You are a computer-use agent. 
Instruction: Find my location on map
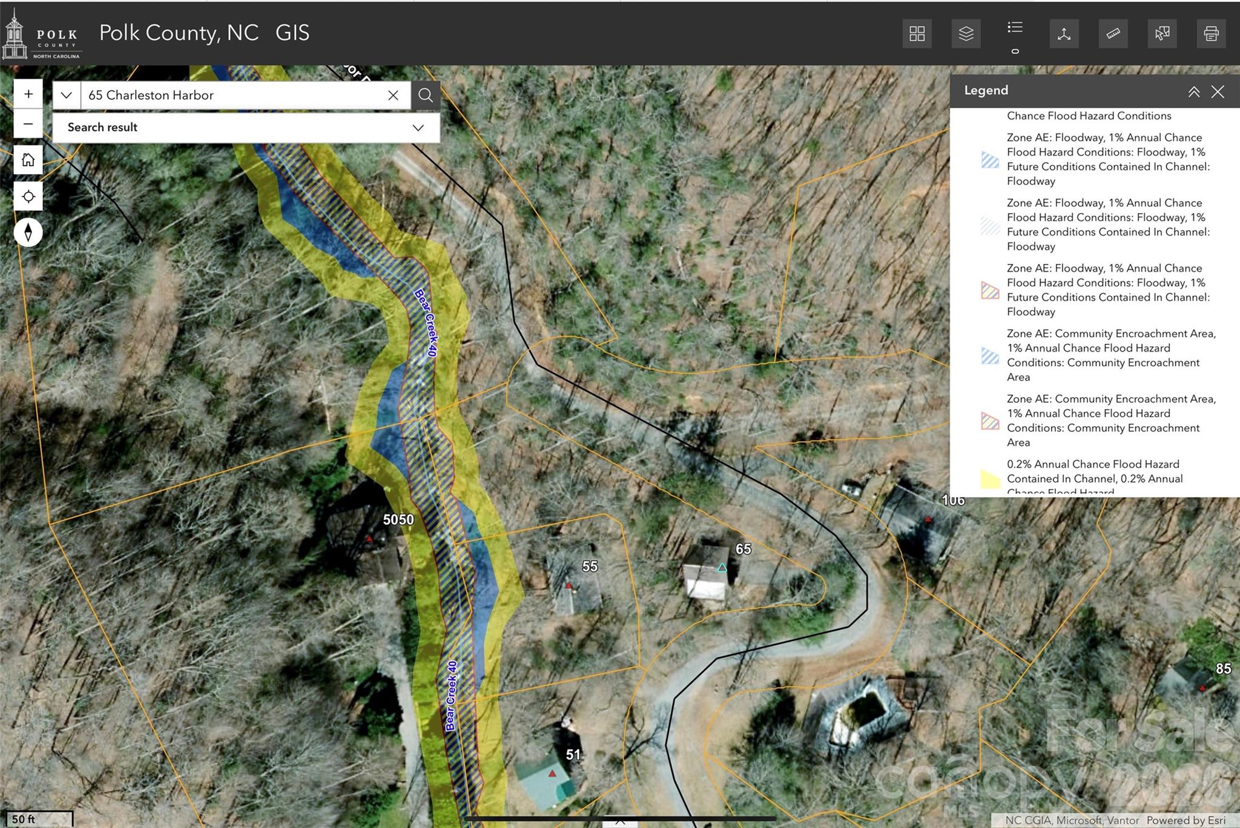(28, 197)
